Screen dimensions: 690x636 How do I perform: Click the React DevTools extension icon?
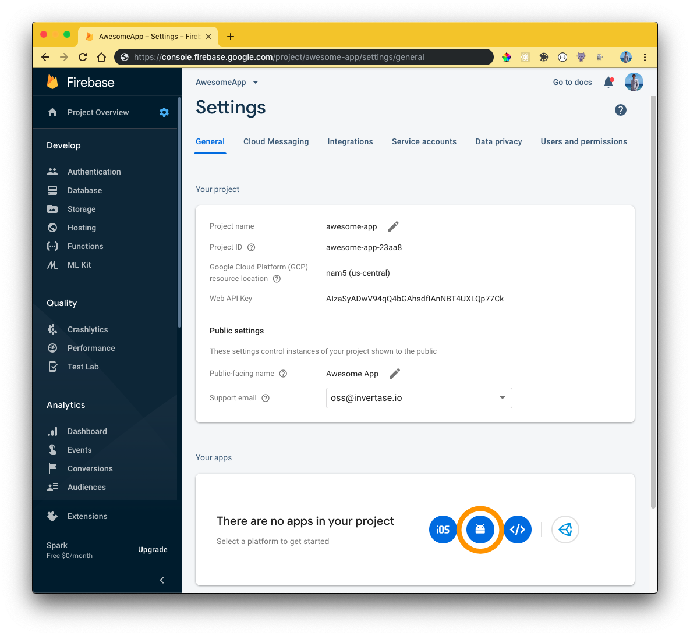[x=525, y=57]
